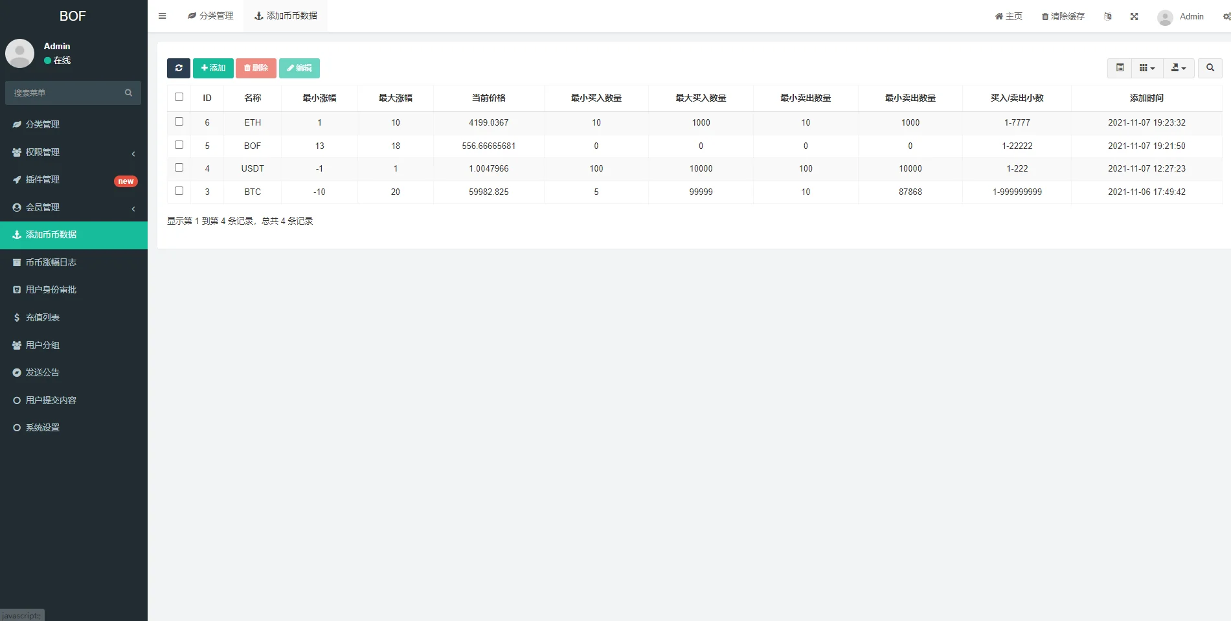The width and height of the screenshot is (1231, 621).
Task: Open 币币涨幅日志 in the sidebar
Action: [x=74, y=262]
